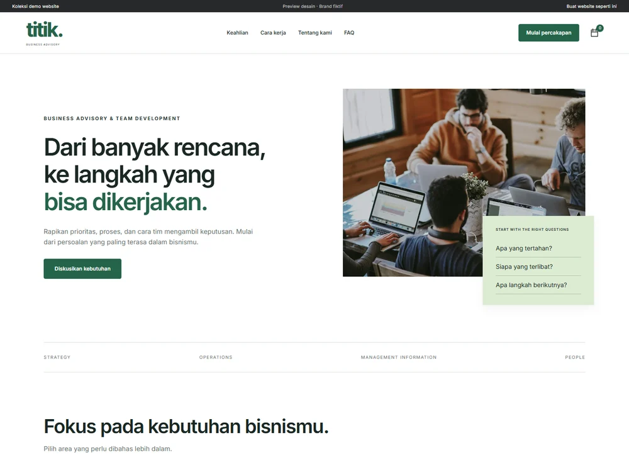Click 'Preview desain · Brand fiktif' text
629x472 pixels.
313,6
